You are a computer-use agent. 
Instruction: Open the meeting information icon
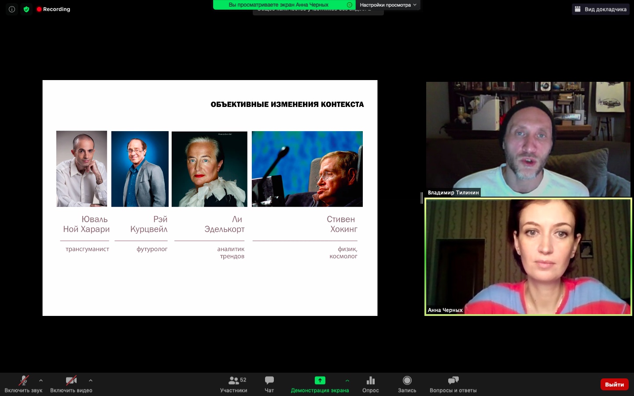point(12,9)
